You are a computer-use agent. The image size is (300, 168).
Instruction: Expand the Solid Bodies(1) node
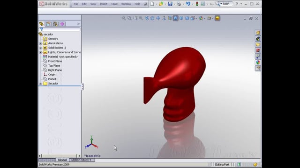click(41, 48)
